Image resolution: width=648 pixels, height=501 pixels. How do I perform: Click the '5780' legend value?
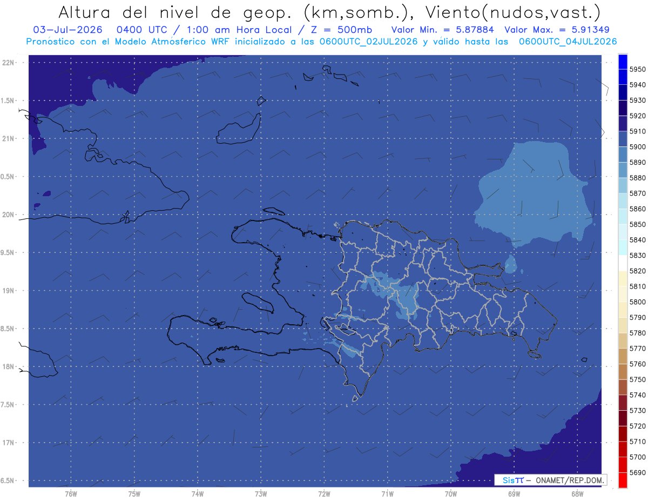point(637,333)
